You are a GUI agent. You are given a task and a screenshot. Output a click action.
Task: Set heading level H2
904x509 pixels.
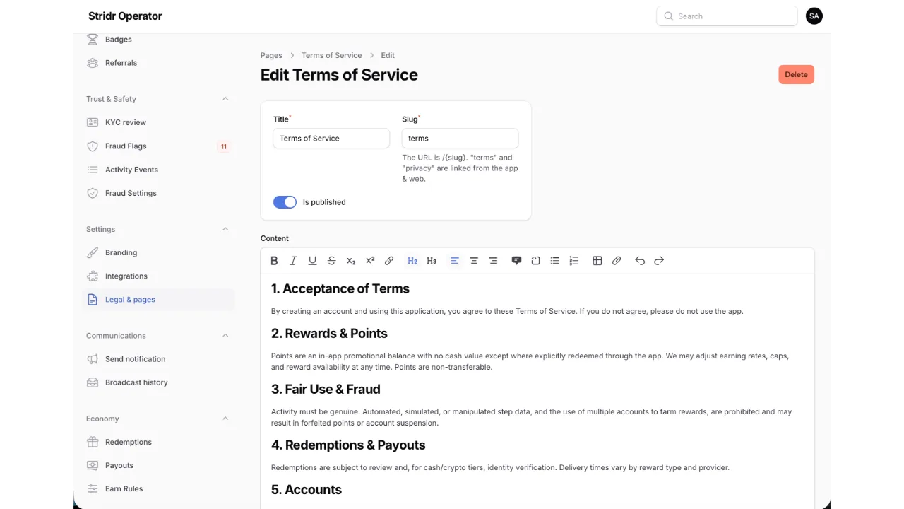click(x=412, y=261)
